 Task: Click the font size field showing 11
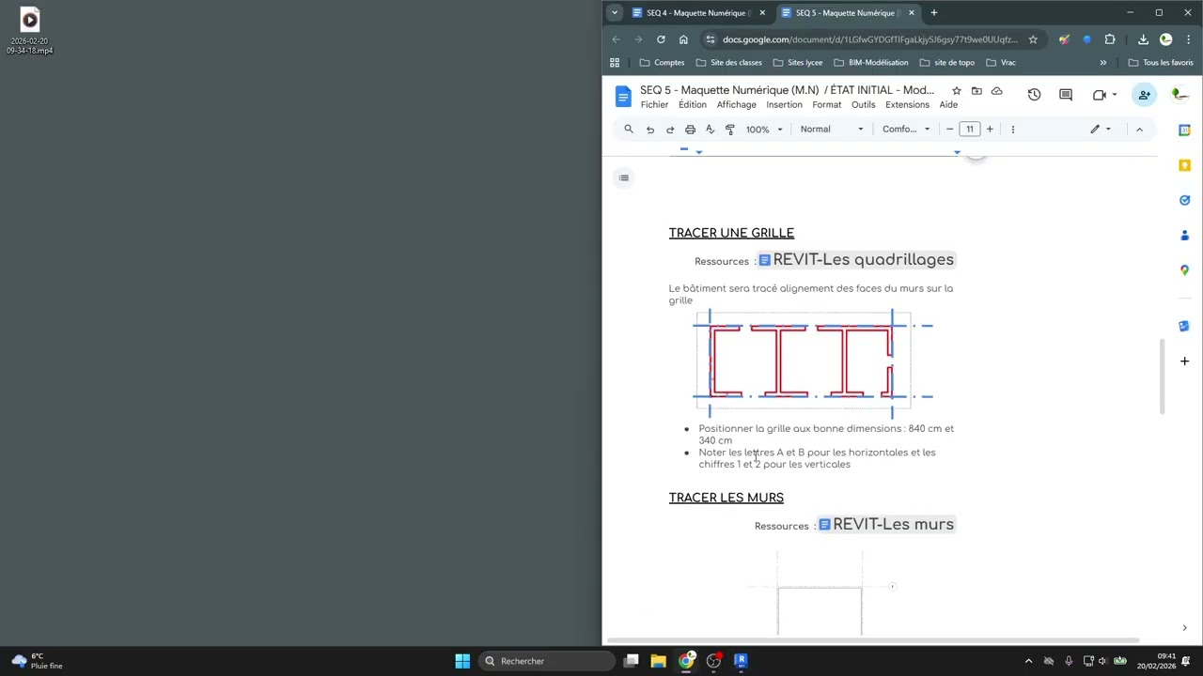(x=970, y=130)
